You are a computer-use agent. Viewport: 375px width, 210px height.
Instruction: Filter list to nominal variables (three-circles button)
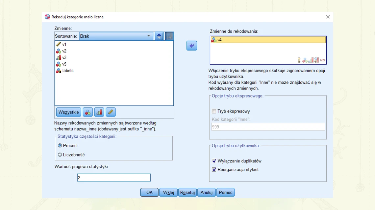(88, 112)
